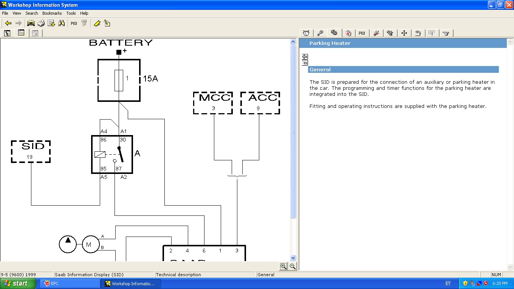
Task: Click the scroll down arrow of diagram pane
Action: (x=293, y=258)
